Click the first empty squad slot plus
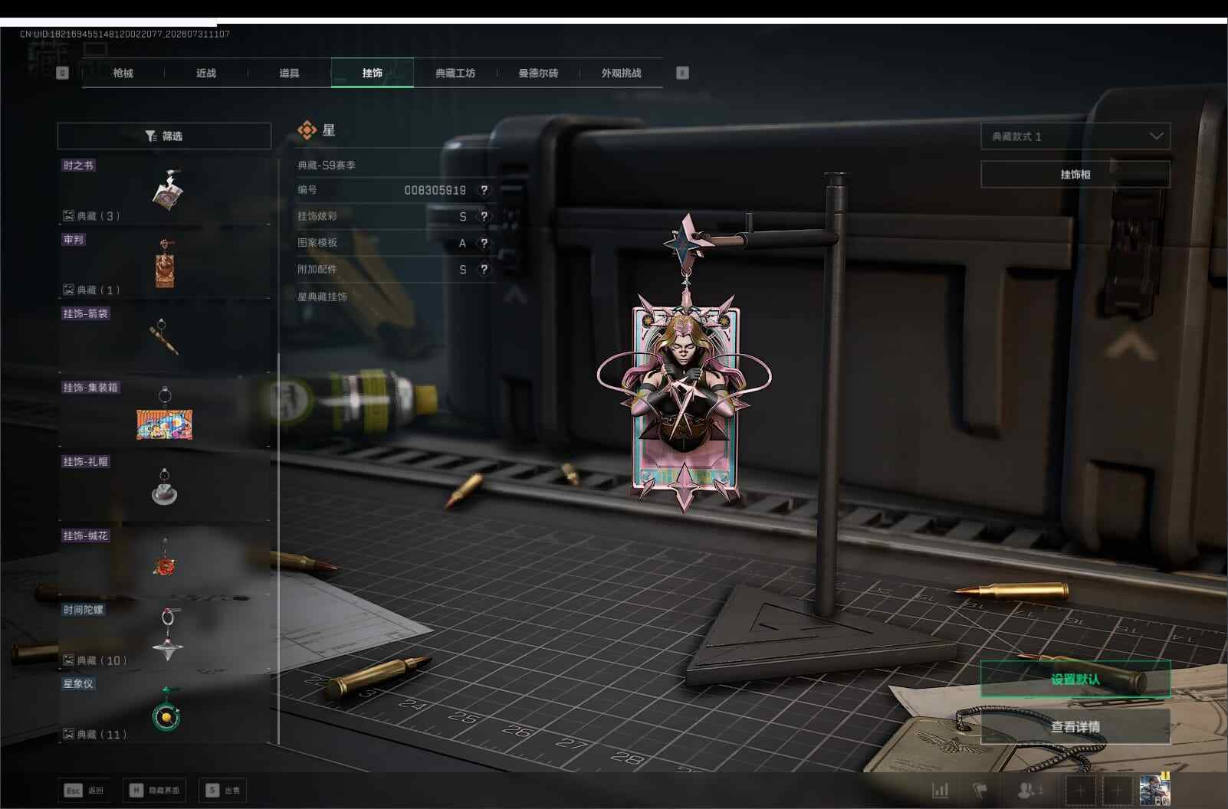Image resolution: width=1228 pixels, height=809 pixels. (1081, 791)
